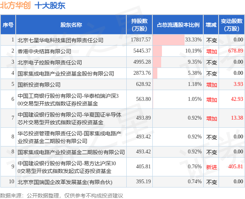
Task: Select the 占总流通股本比例 column header
Action: point(178,25)
